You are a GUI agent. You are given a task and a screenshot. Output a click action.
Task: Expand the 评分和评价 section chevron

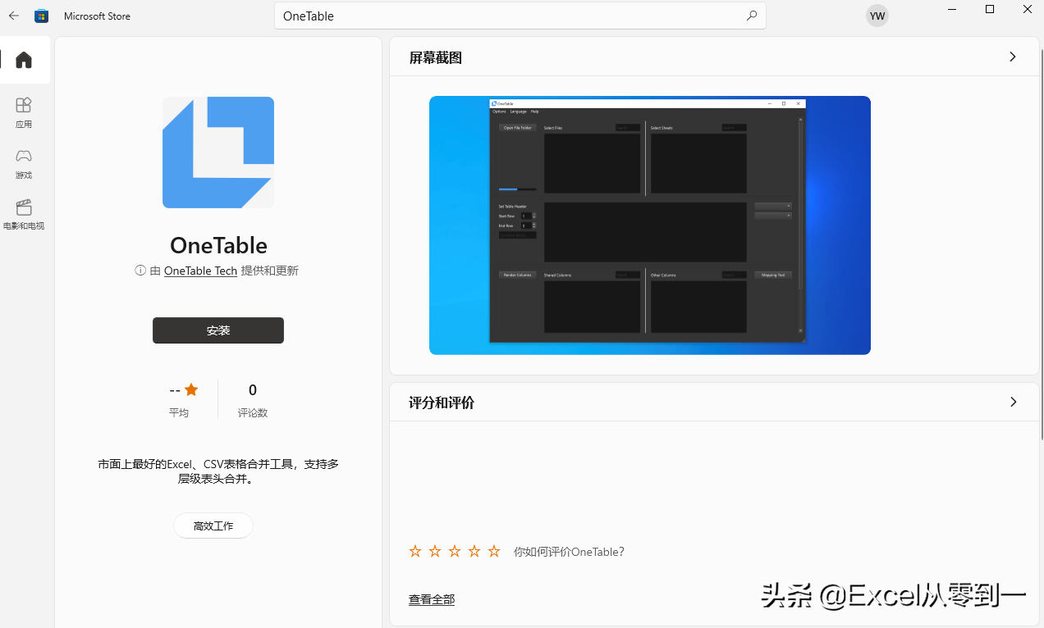pyautogui.click(x=1013, y=402)
